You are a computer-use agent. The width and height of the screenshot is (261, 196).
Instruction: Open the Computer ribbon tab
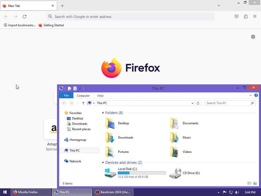click(x=83, y=96)
